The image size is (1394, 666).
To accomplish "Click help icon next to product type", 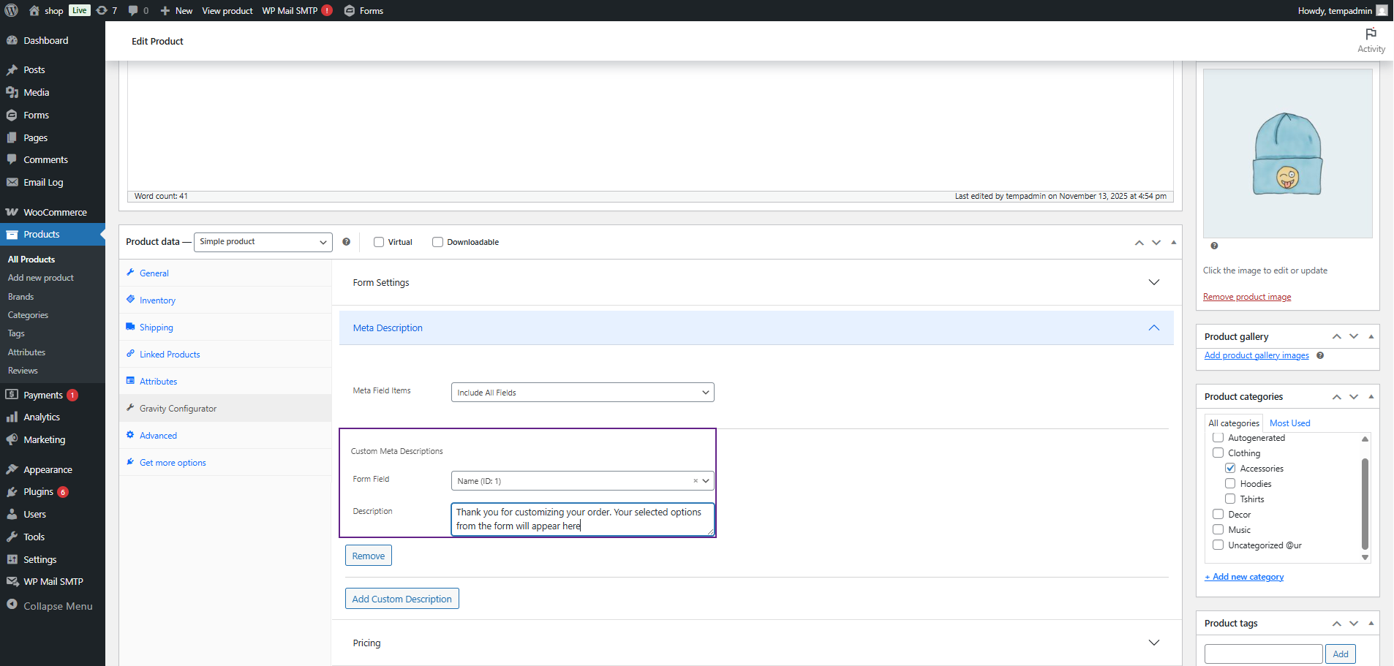I will [346, 242].
